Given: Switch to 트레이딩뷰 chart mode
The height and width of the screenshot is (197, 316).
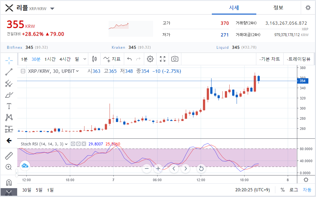Looking at the screenshot, I should pos(299,59).
